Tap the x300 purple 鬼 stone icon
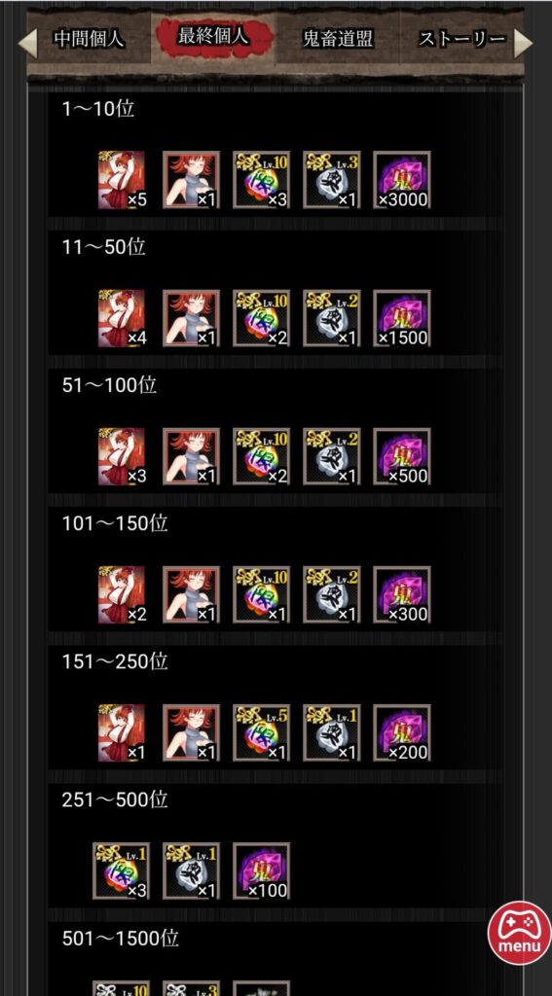 click(x=401, y=594)
